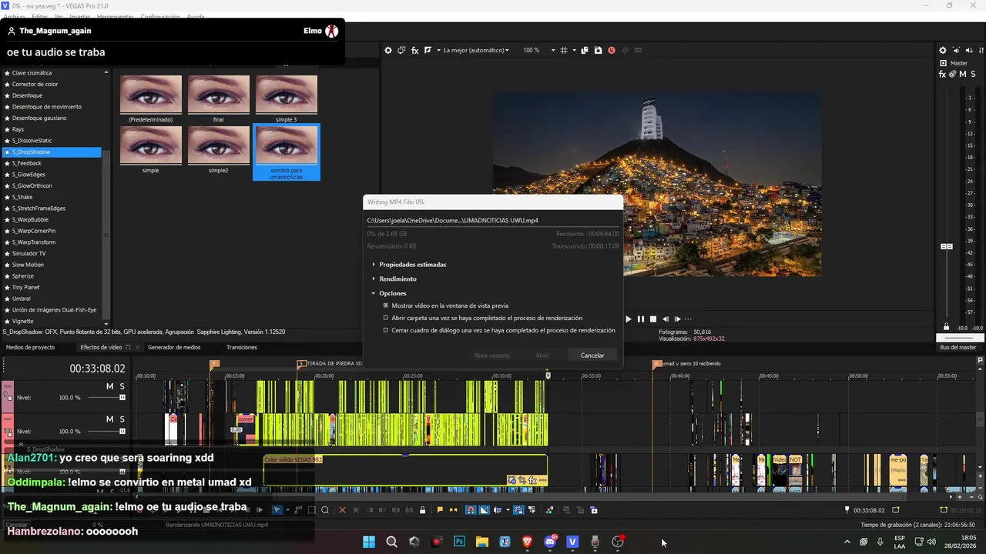
Task: Switch to 'Medios de proyecto' tab
Action: pos(31,347)
